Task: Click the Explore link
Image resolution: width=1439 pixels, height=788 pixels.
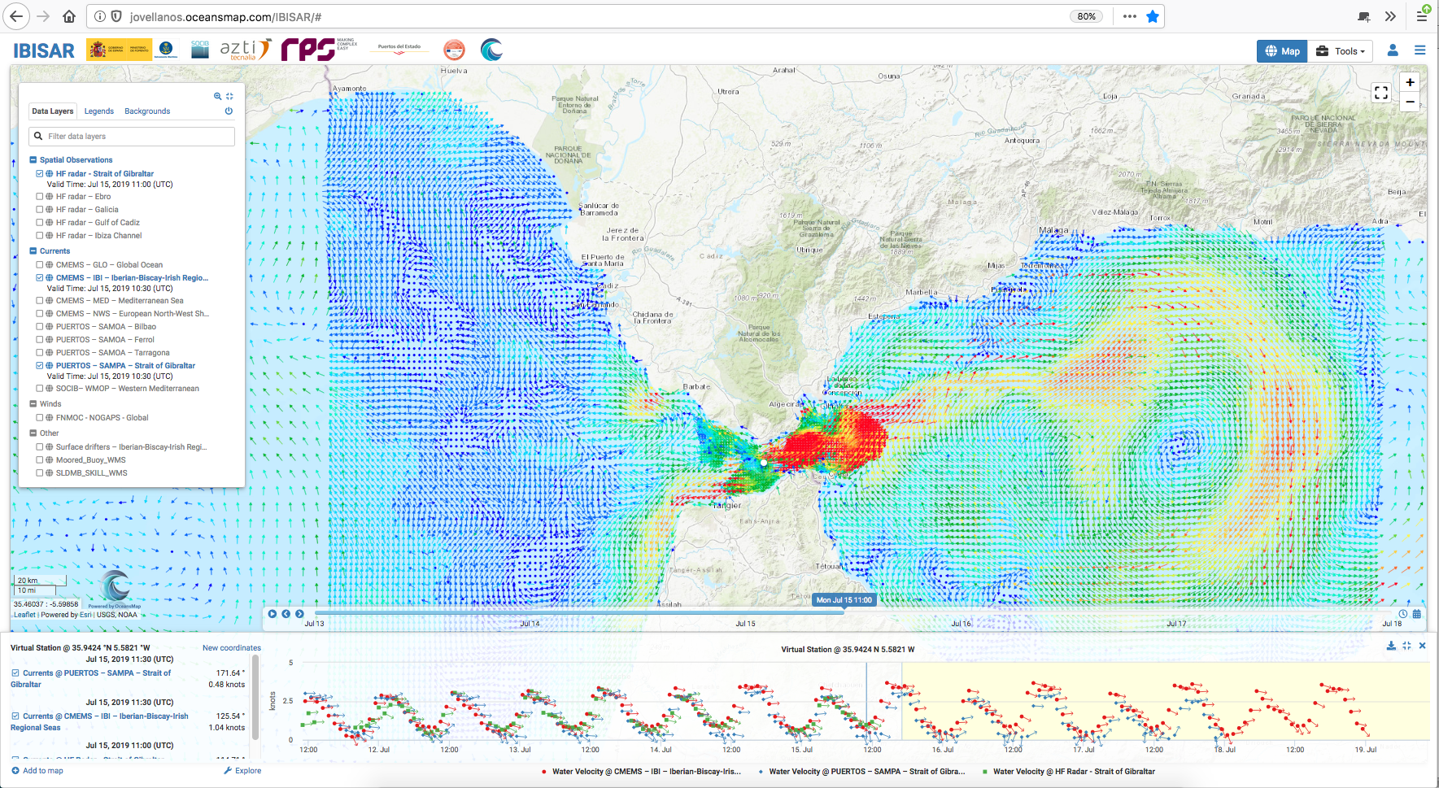Action: pos(242,771)
